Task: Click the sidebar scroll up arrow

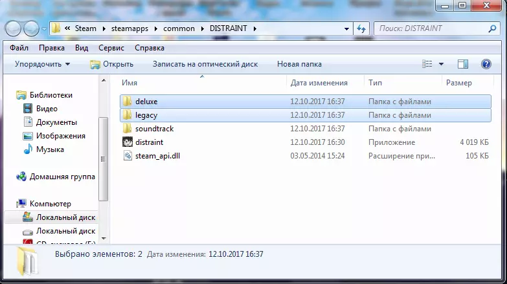Action: coord(104,80)
